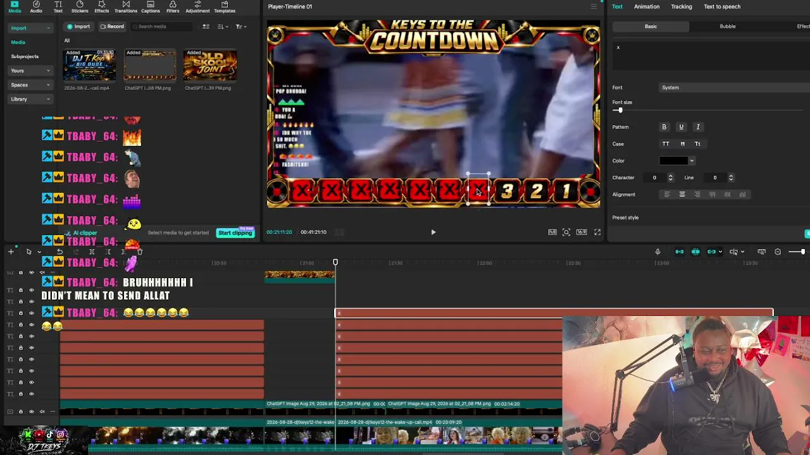
Task: Toggle Italic text pattern
Action: [x=698, y=127]
